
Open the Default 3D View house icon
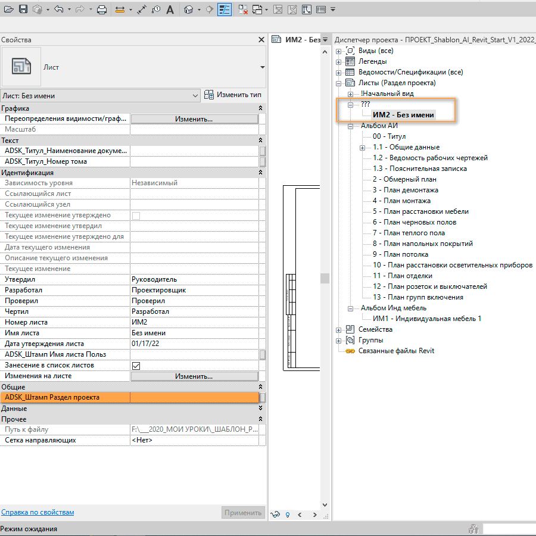coord(188,10)
